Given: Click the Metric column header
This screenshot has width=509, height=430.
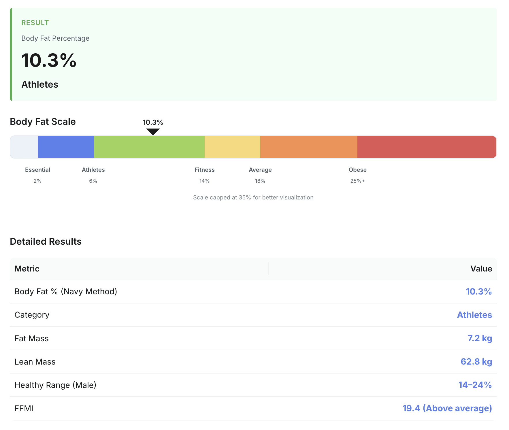Looking at the screenshot, I should pyautogui.click(x=27, y=269).
